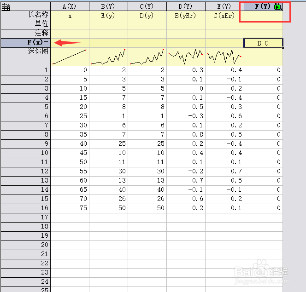306x292 pixels.
Task: Click long name cell 'x' in column A
Action: (70, 15)
